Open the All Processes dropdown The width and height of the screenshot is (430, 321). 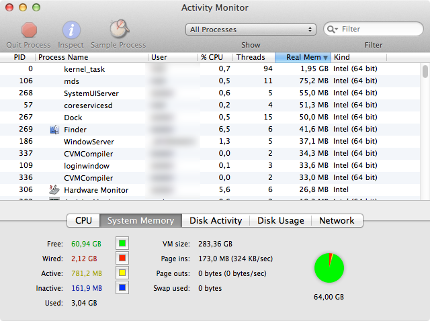(x=251, y=30)
